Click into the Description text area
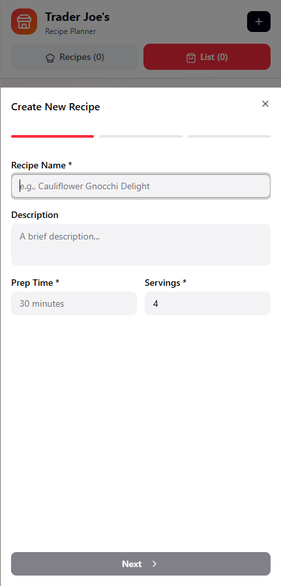This screenshot has width=281, height=586. pyautogui.click(x=141, y=245)
